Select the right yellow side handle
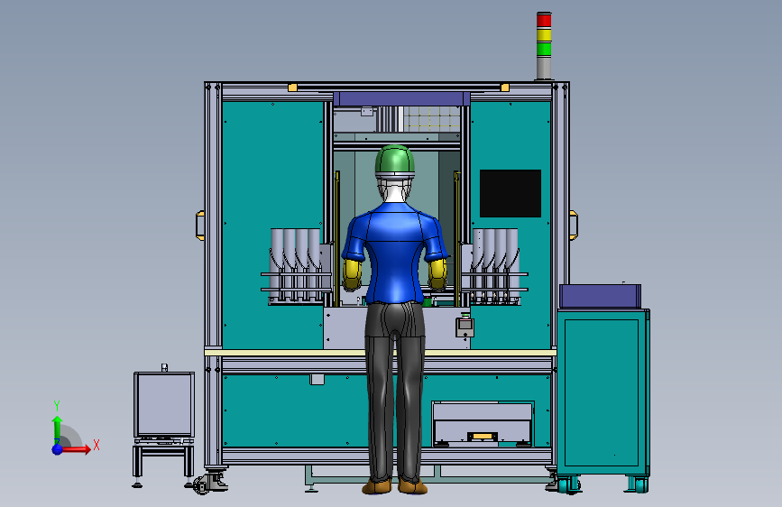782x507 pixels. [x=573, y=225]
